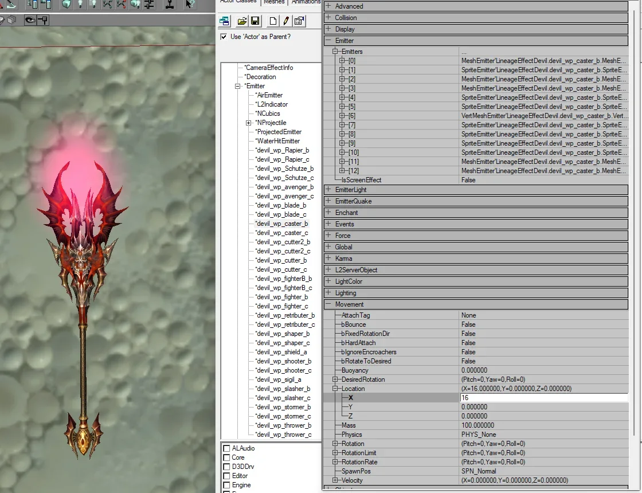
Task: Expand the Velocity property
Action: [335, 480]
